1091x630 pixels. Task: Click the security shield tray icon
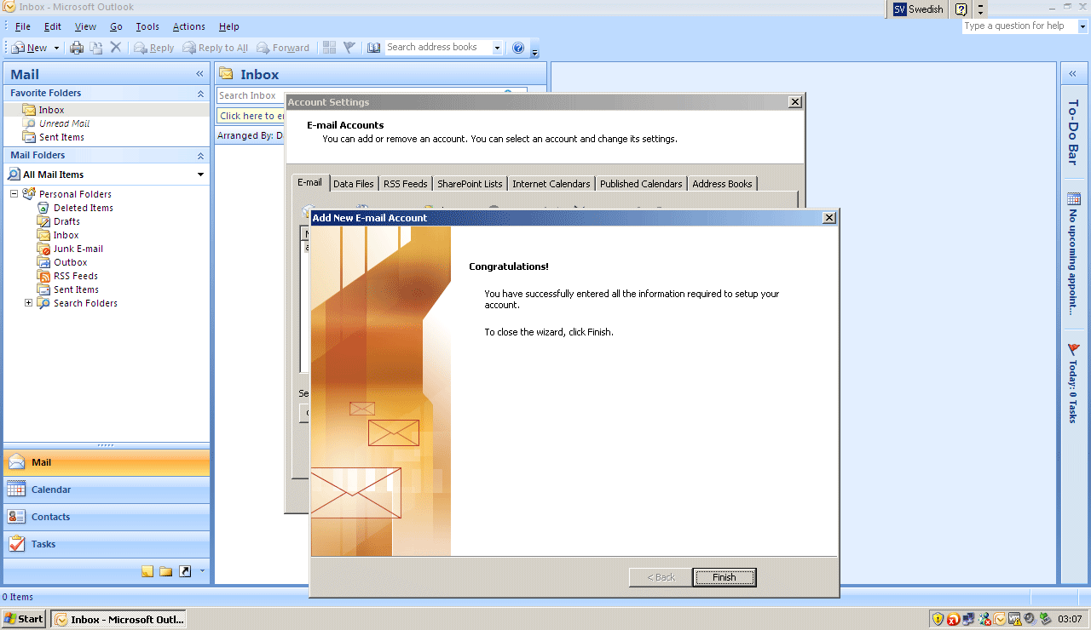point(938,619)
